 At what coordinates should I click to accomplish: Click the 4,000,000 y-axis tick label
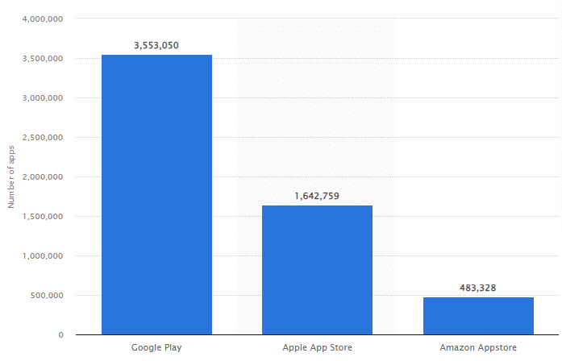tap(43, 19)
